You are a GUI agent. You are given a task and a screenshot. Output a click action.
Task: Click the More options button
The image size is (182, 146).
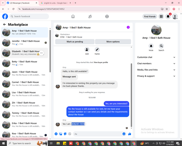tap(113, 42)
